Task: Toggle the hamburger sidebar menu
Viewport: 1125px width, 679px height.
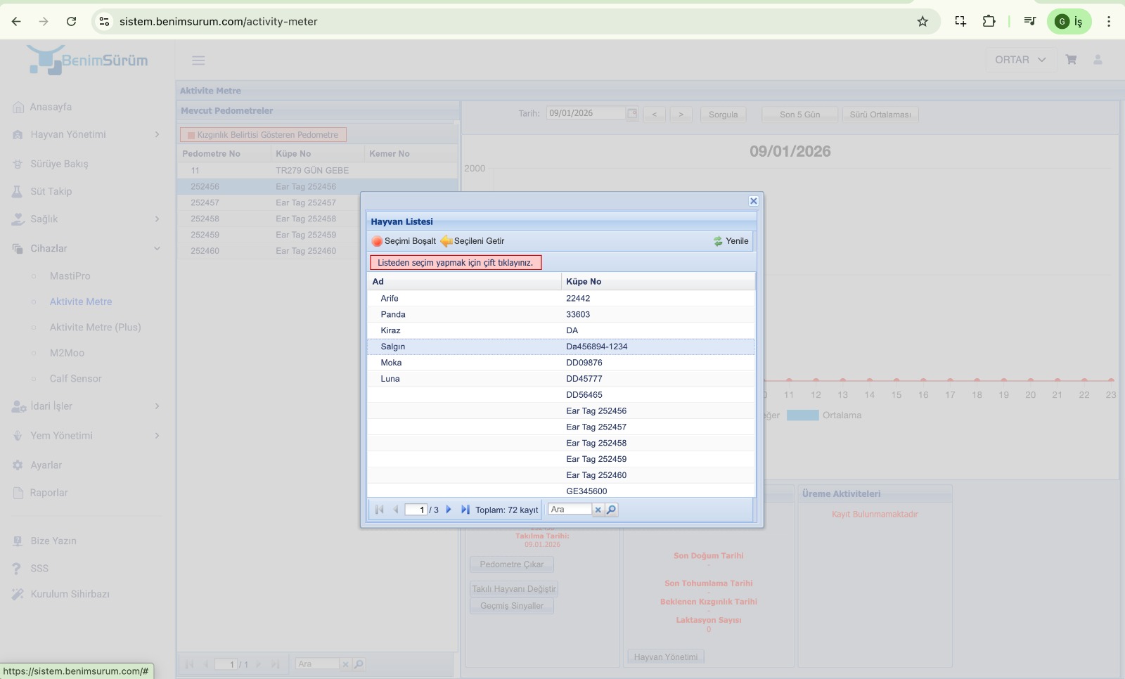Action: point(198,60)
